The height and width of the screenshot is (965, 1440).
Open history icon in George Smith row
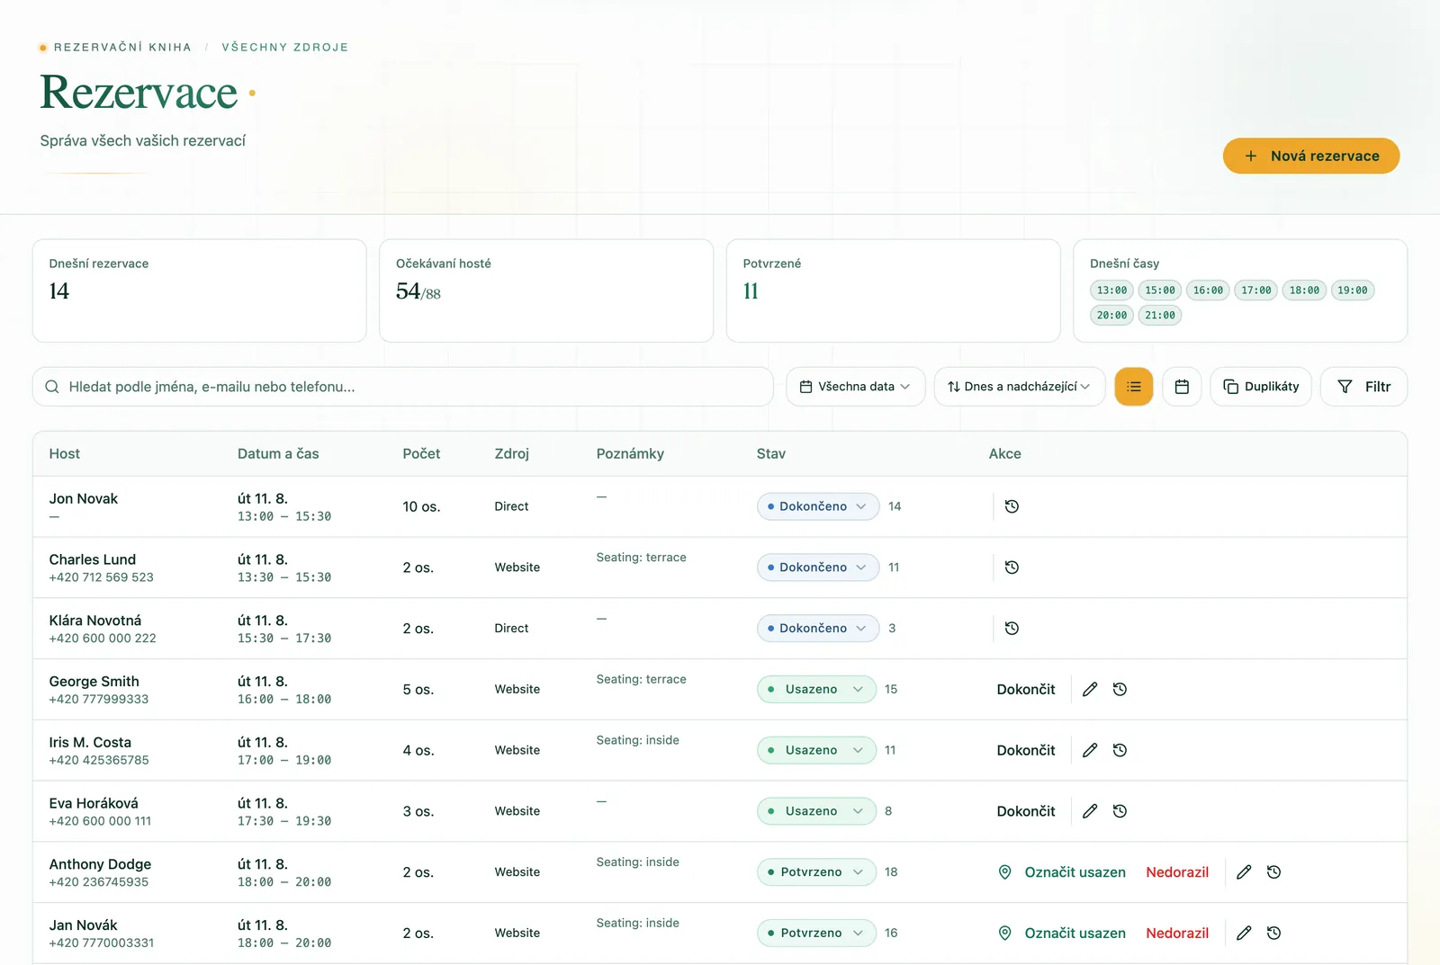[1120, 690]
